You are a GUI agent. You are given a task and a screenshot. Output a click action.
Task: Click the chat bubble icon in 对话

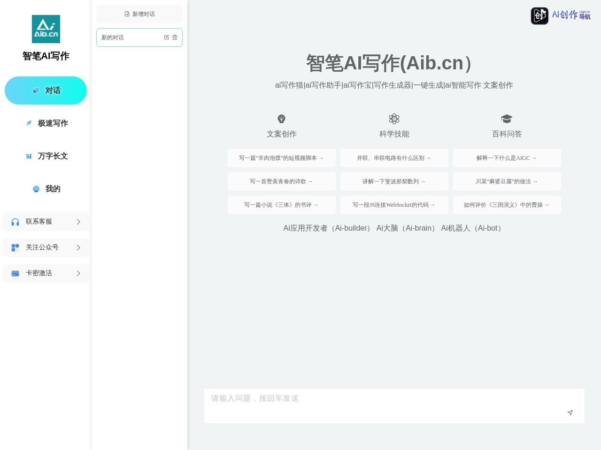[36, 90]
